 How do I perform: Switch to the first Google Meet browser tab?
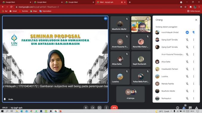pos(16,2)
